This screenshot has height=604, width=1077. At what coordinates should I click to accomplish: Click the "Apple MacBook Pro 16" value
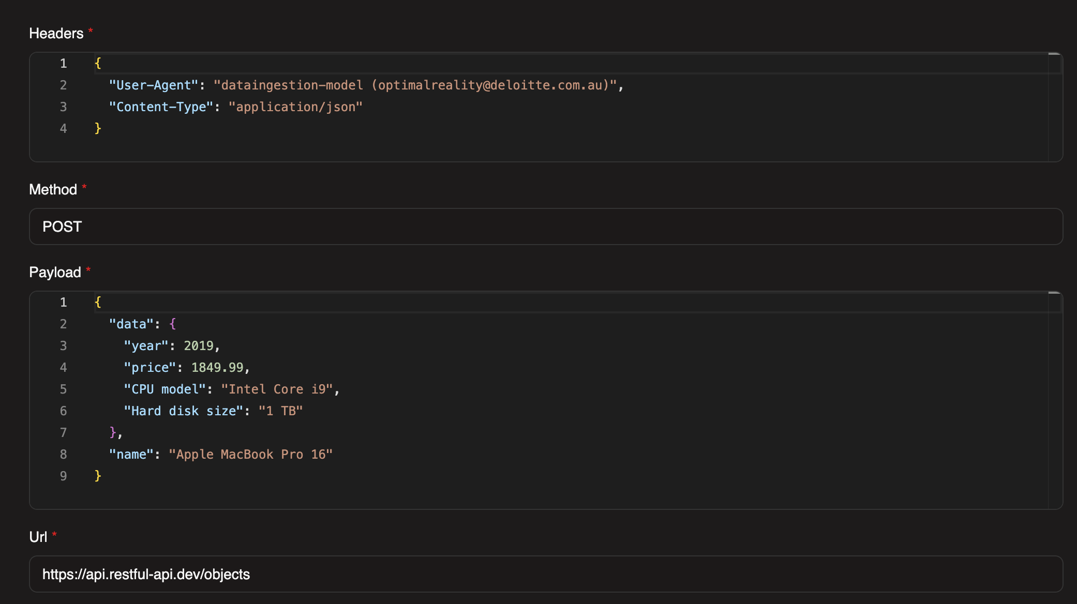tap(251, 455)
